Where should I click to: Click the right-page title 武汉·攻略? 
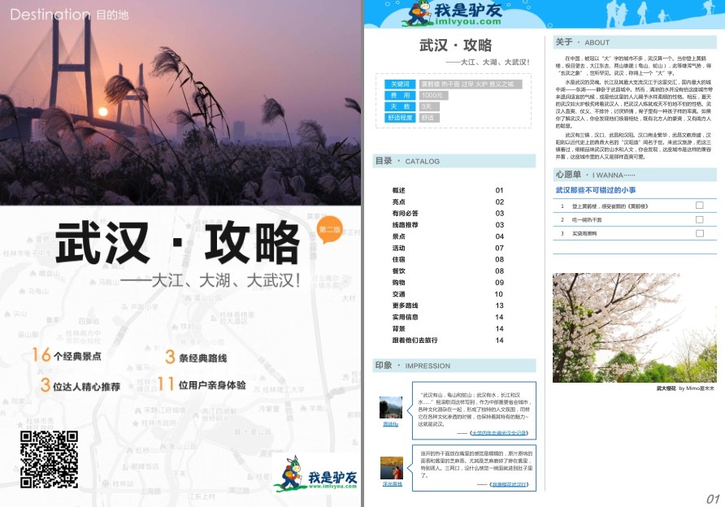click(x=455, y=45)
